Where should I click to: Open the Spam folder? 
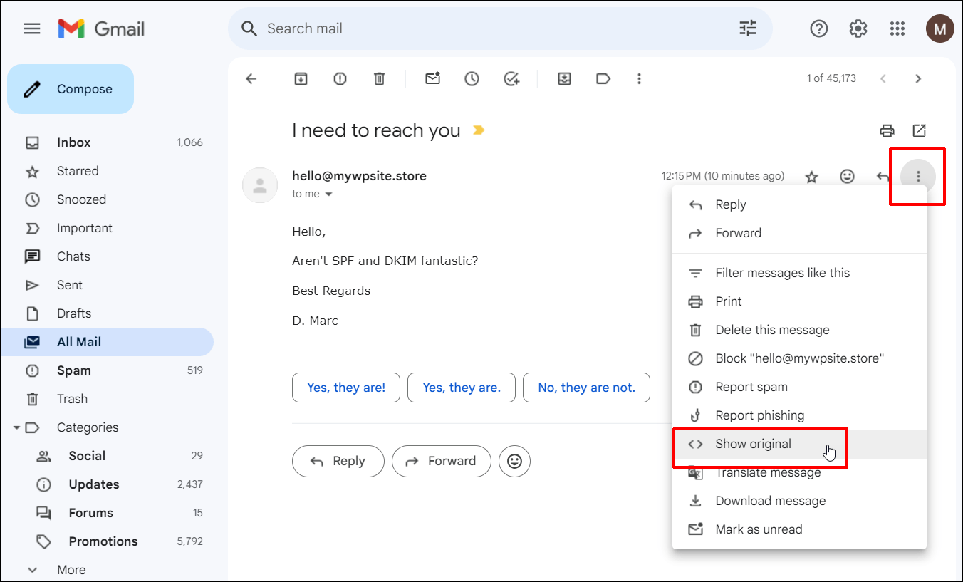click(107, 370)
